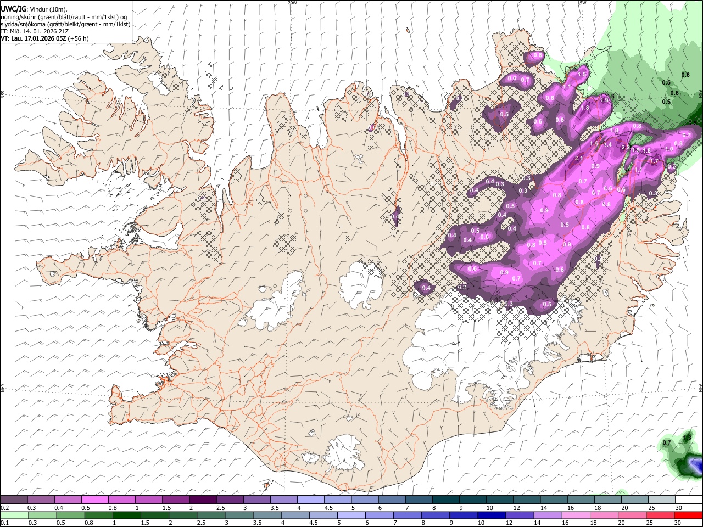Select the 'rigning/skúrir (grænt/blátt/rautt - mm/1klst) og' line
Viewport: 703px width, 527px height.
(x=64, y=17)
